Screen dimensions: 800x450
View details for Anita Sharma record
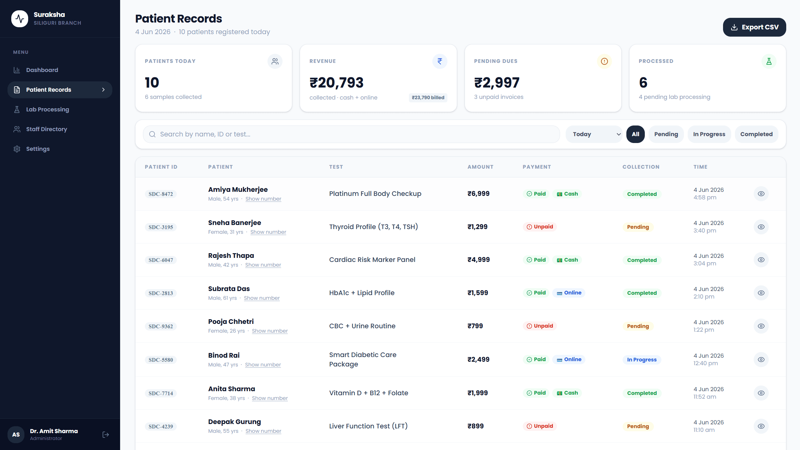click(x=761, y=393)
